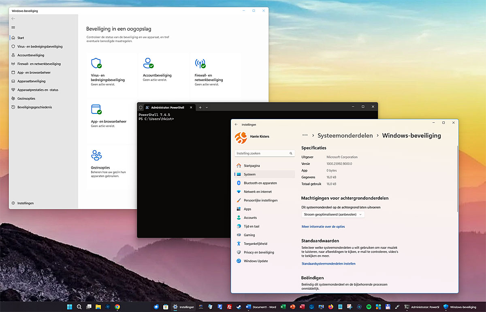Open Netwerk en internet settings
This screenshot has height=312, width=486.
point(259,191)
